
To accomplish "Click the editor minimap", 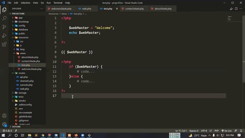I will click(234, 19).
